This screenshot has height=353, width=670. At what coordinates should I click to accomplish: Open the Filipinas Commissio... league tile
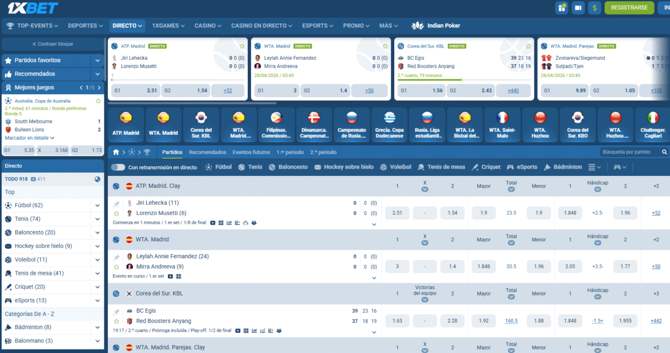[276, 124]
